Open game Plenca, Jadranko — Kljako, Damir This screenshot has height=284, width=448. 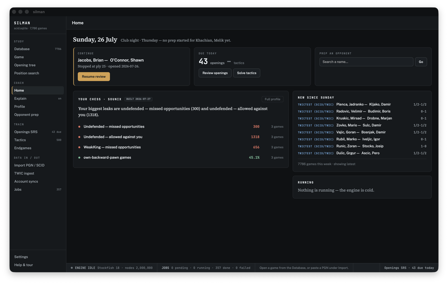[362, 104]
